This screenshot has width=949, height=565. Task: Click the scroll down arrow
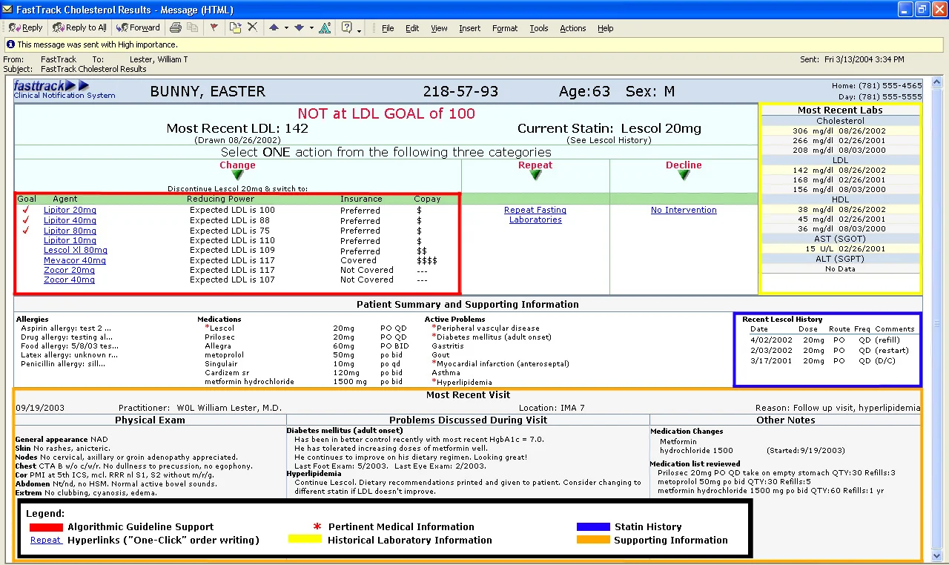click(x=937, y=556)
